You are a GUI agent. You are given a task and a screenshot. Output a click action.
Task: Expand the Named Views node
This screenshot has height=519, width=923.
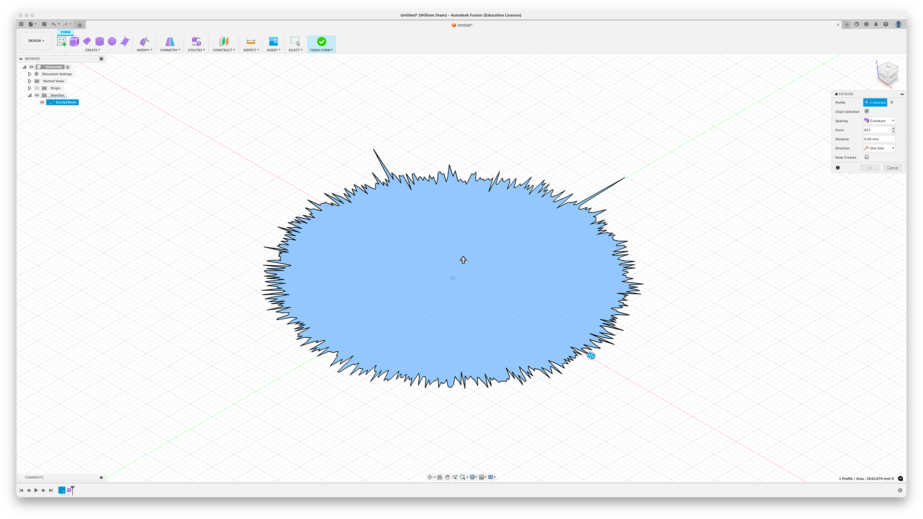(29, 81)
